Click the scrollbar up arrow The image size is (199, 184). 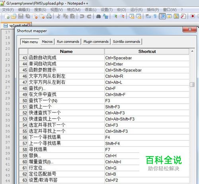point(192,51)
